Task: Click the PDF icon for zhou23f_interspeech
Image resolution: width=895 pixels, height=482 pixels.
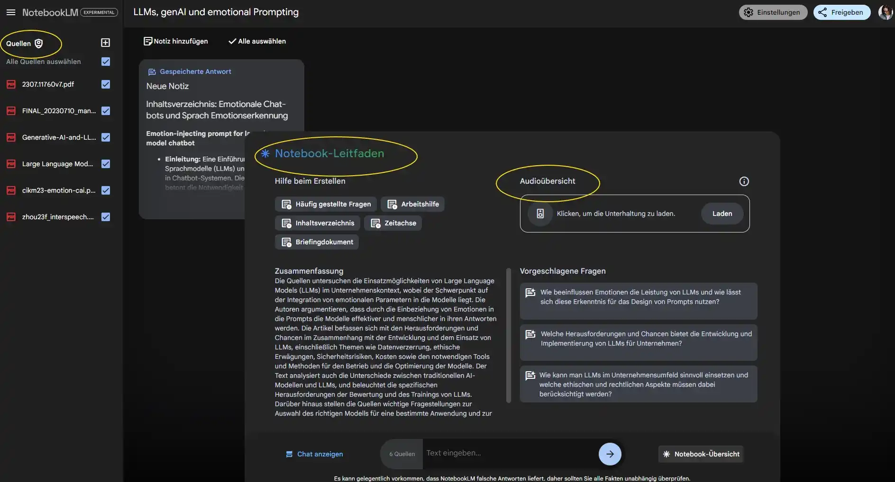Action: pos(11,217)
